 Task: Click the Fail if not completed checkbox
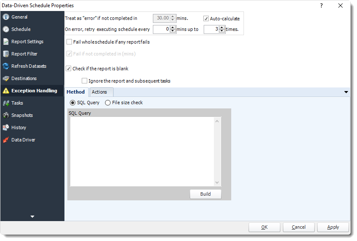pos(69,54)
